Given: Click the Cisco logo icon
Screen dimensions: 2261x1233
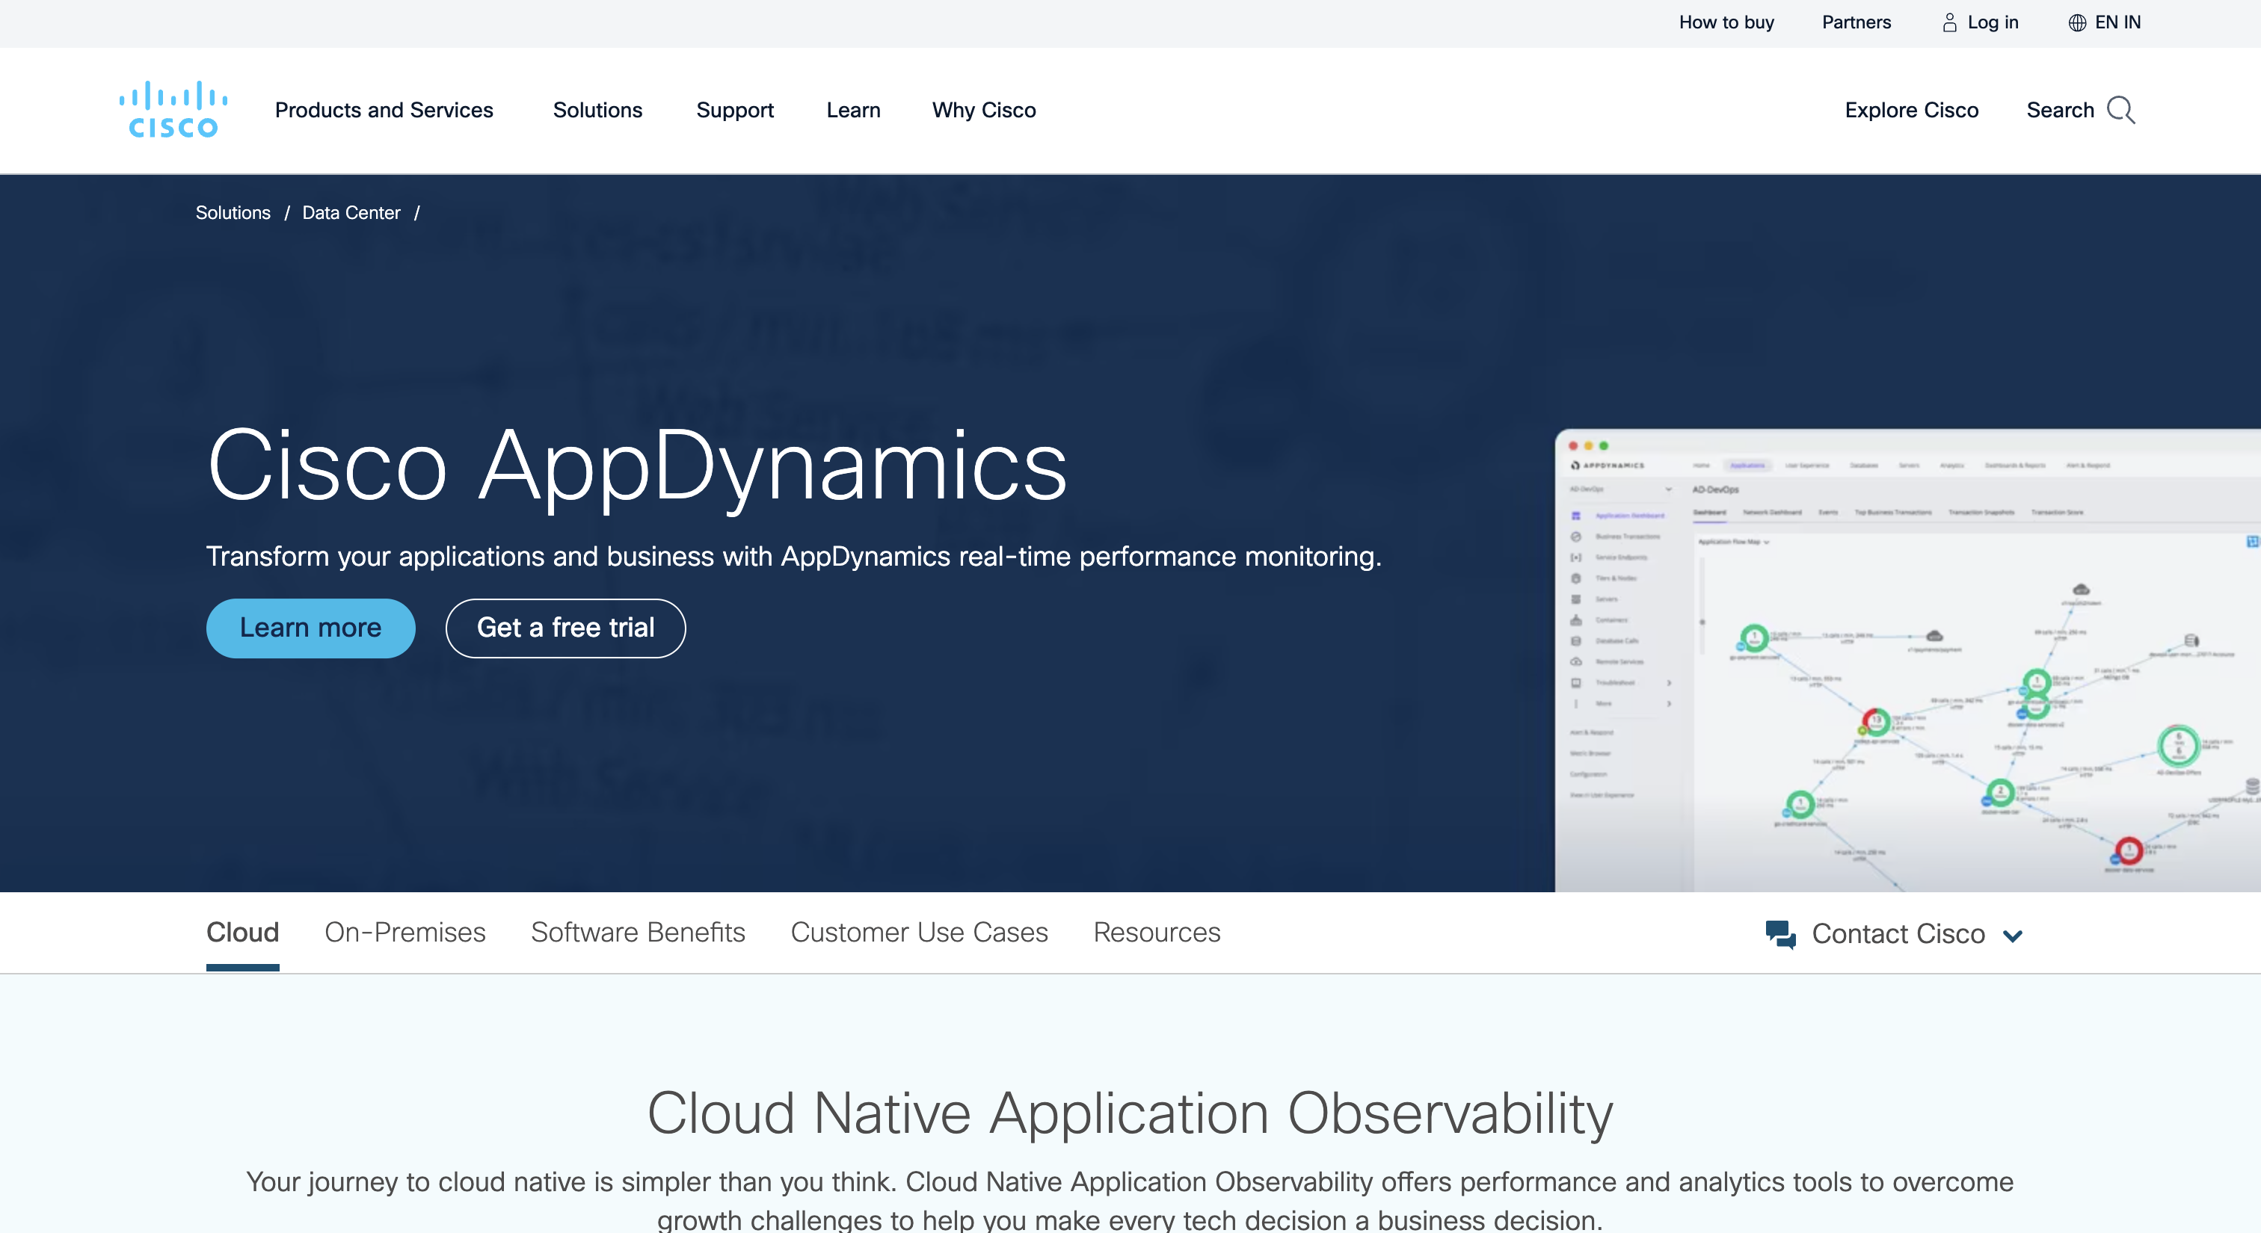Looking at the screenshot, I should tap(173, 110).
